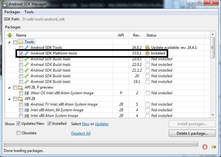The image size is (221, 157).
Task: Check the Wear OS Intel x86 image checkbox
Action: point(21,93)
